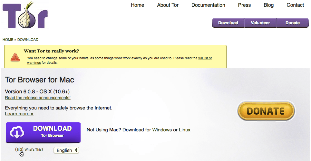Click the purple Donate nav button
311x161 pixels.
[x=293, y=23]
